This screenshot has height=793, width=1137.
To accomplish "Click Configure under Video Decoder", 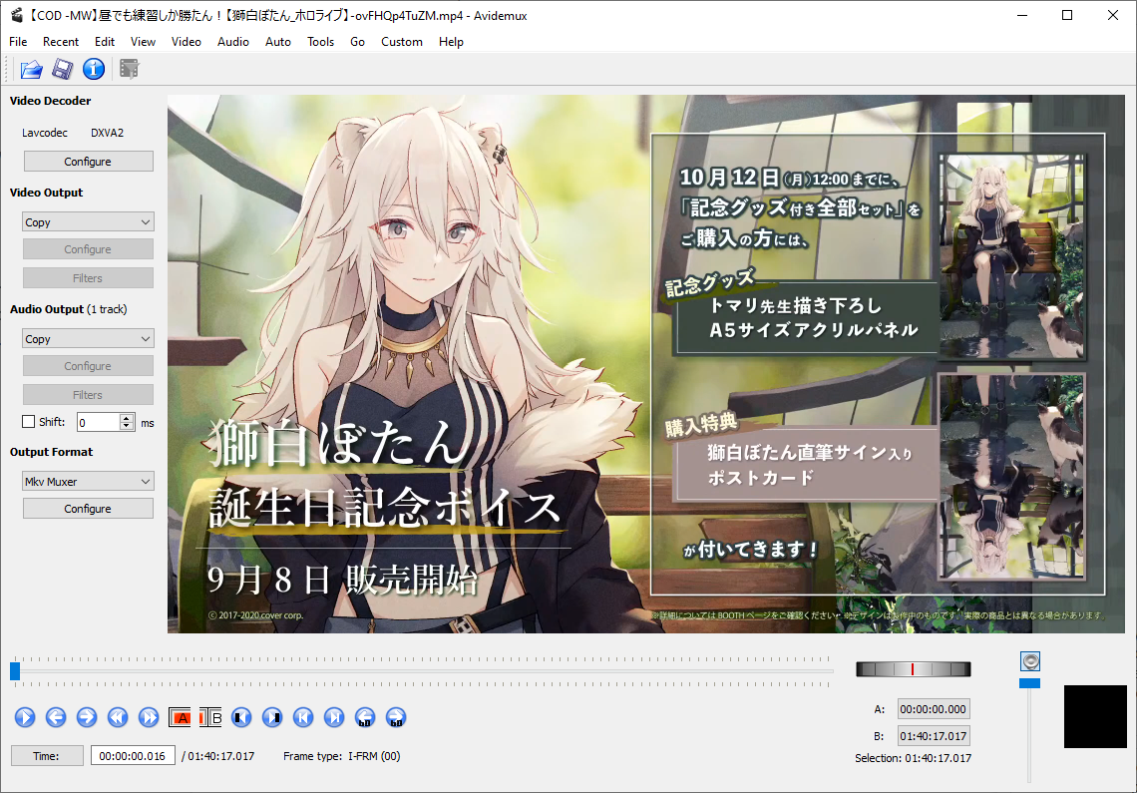I will point(88,161).
